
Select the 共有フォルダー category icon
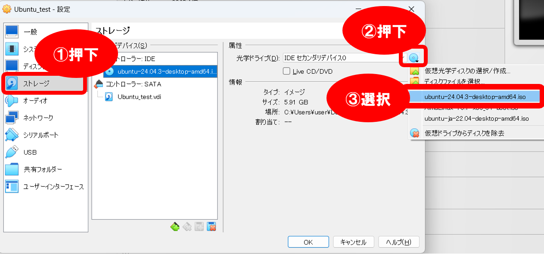pyautogui.click(x=12, y=169)
